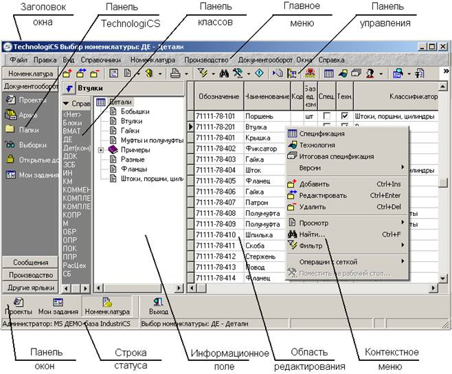Screen dimensions: 452x374
Task: Click the horizontal scrollbar under class tree
Action: click(x=137, y=288)
